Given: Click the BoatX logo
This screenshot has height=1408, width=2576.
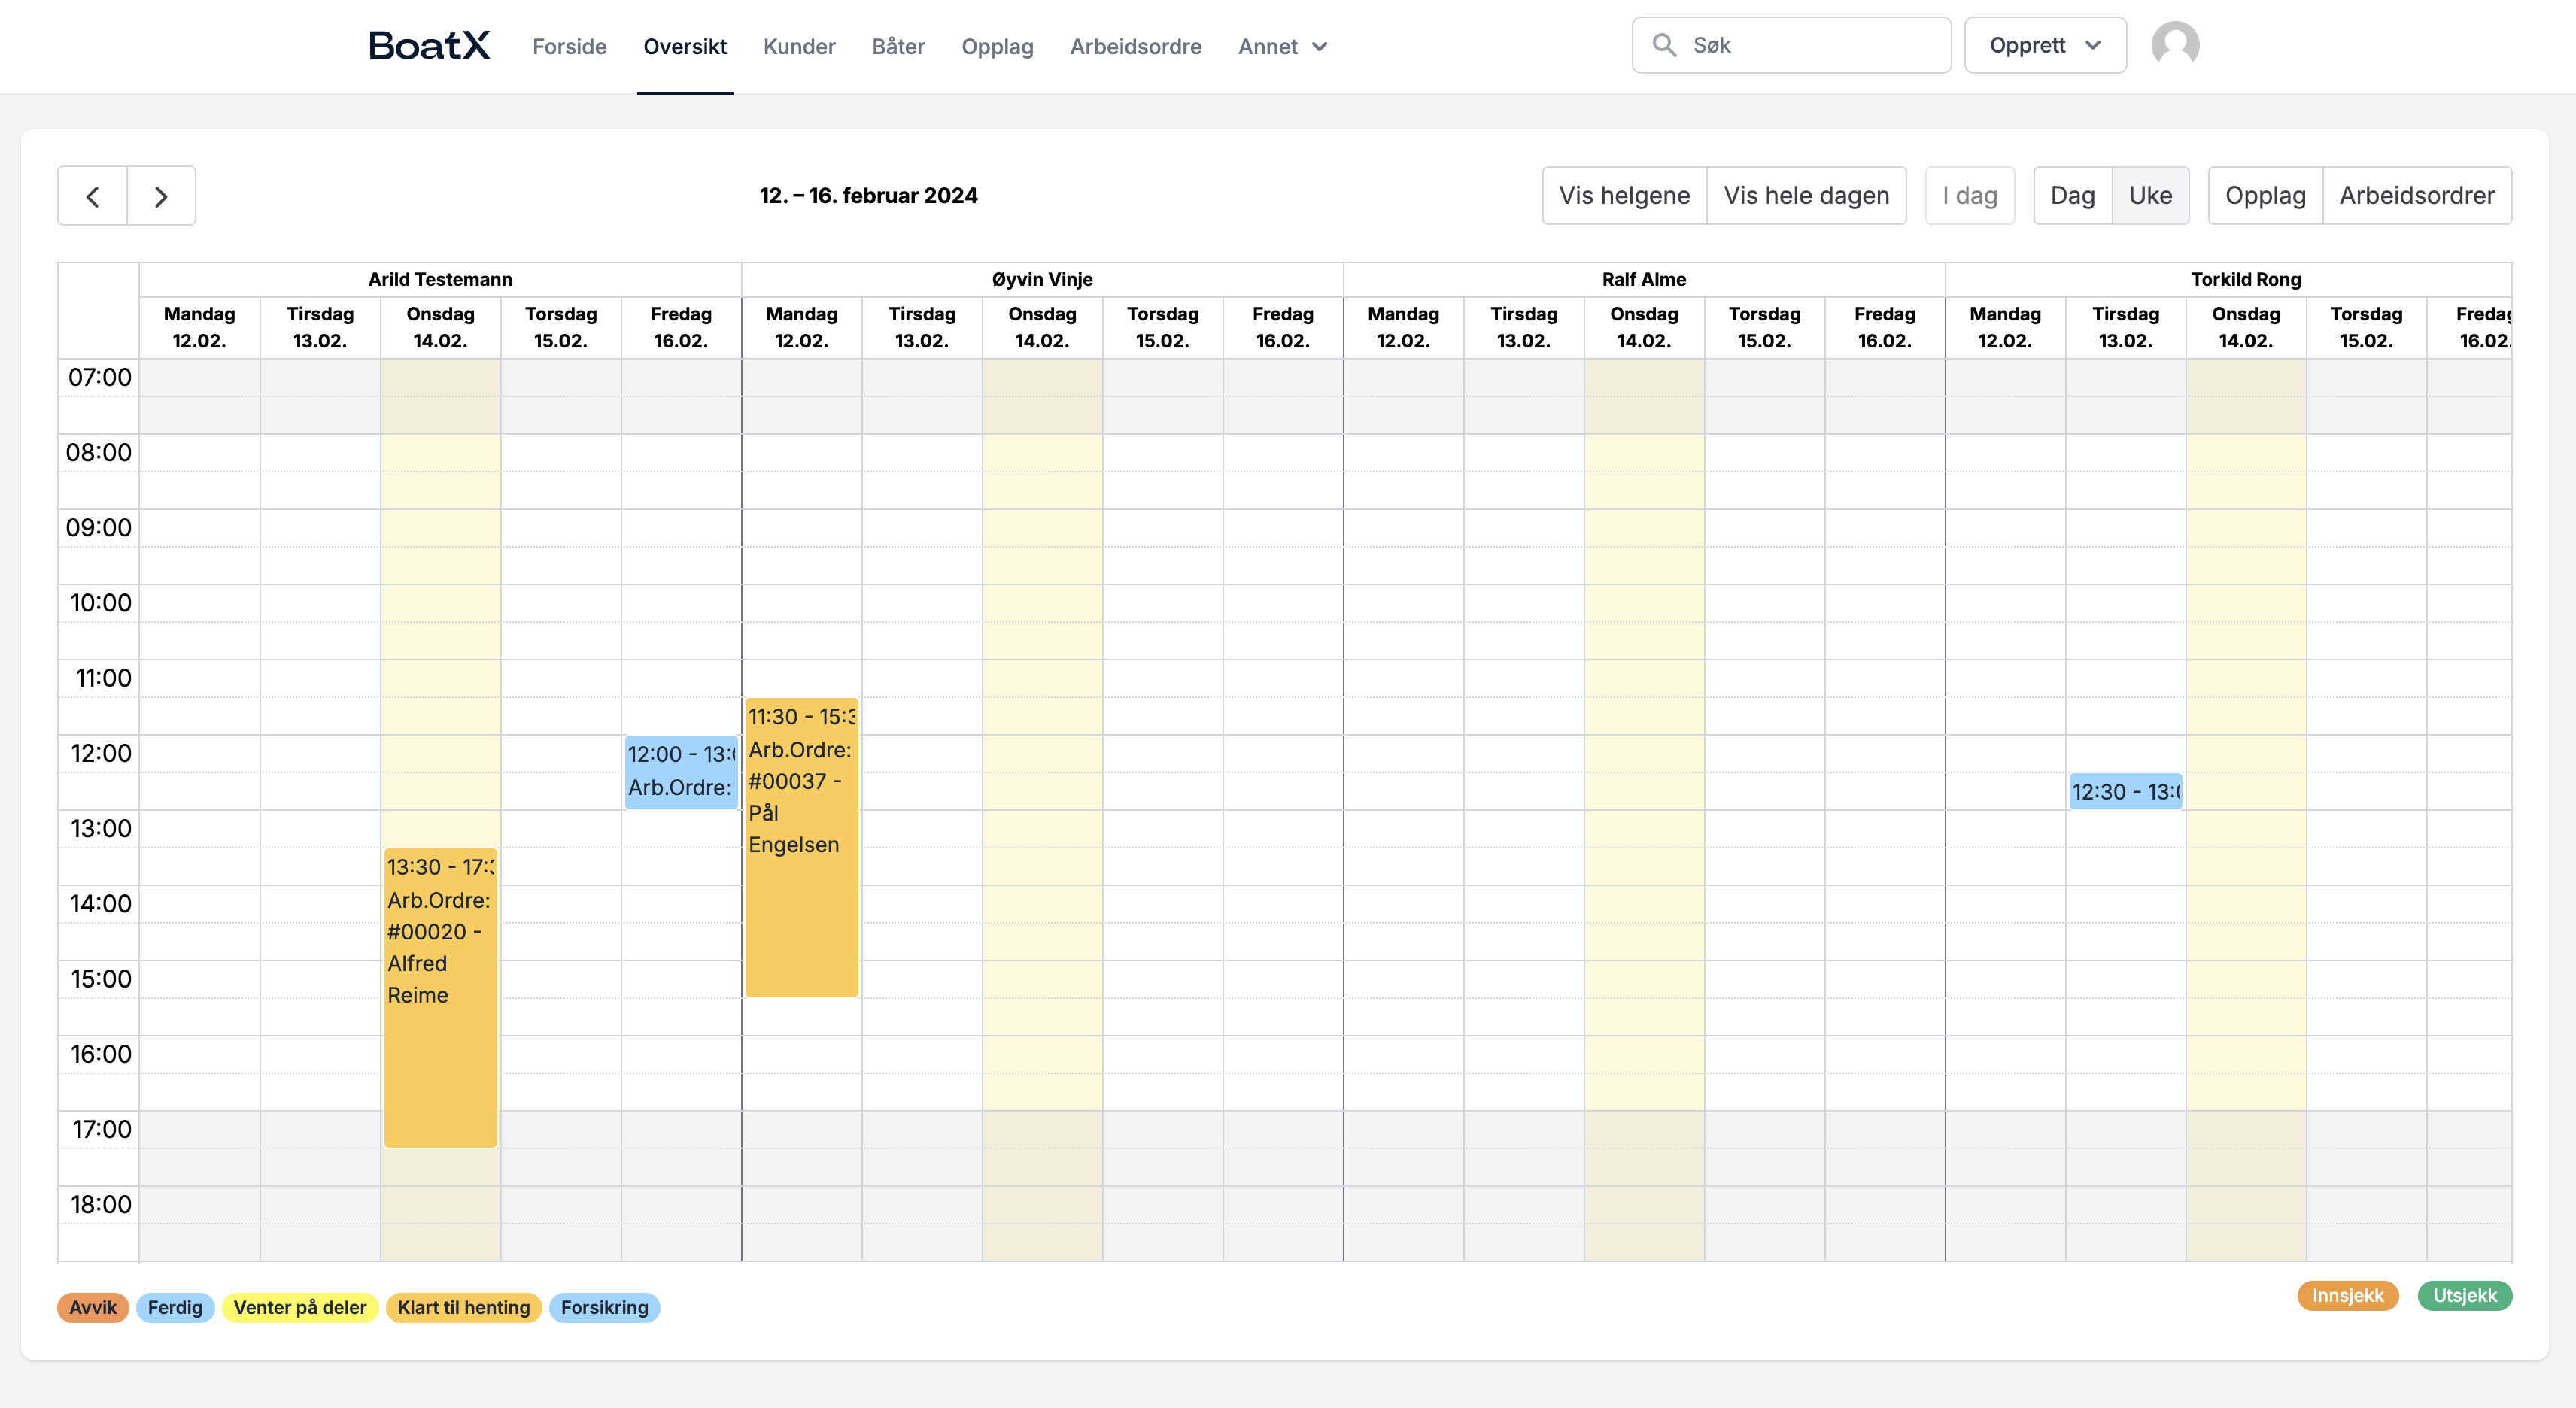Looking at the screenshot, I should coord(429,46).
